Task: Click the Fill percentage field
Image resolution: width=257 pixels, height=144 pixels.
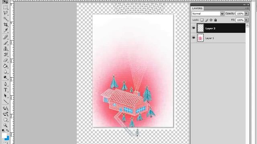Action: (x=240, y=20)
